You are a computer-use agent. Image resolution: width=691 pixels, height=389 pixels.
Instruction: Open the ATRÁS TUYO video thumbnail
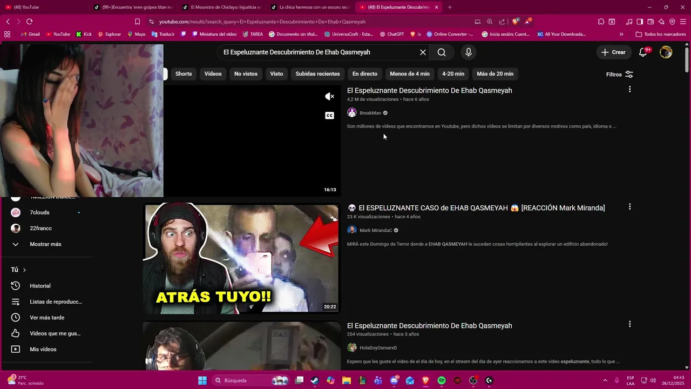coord(241,258)
